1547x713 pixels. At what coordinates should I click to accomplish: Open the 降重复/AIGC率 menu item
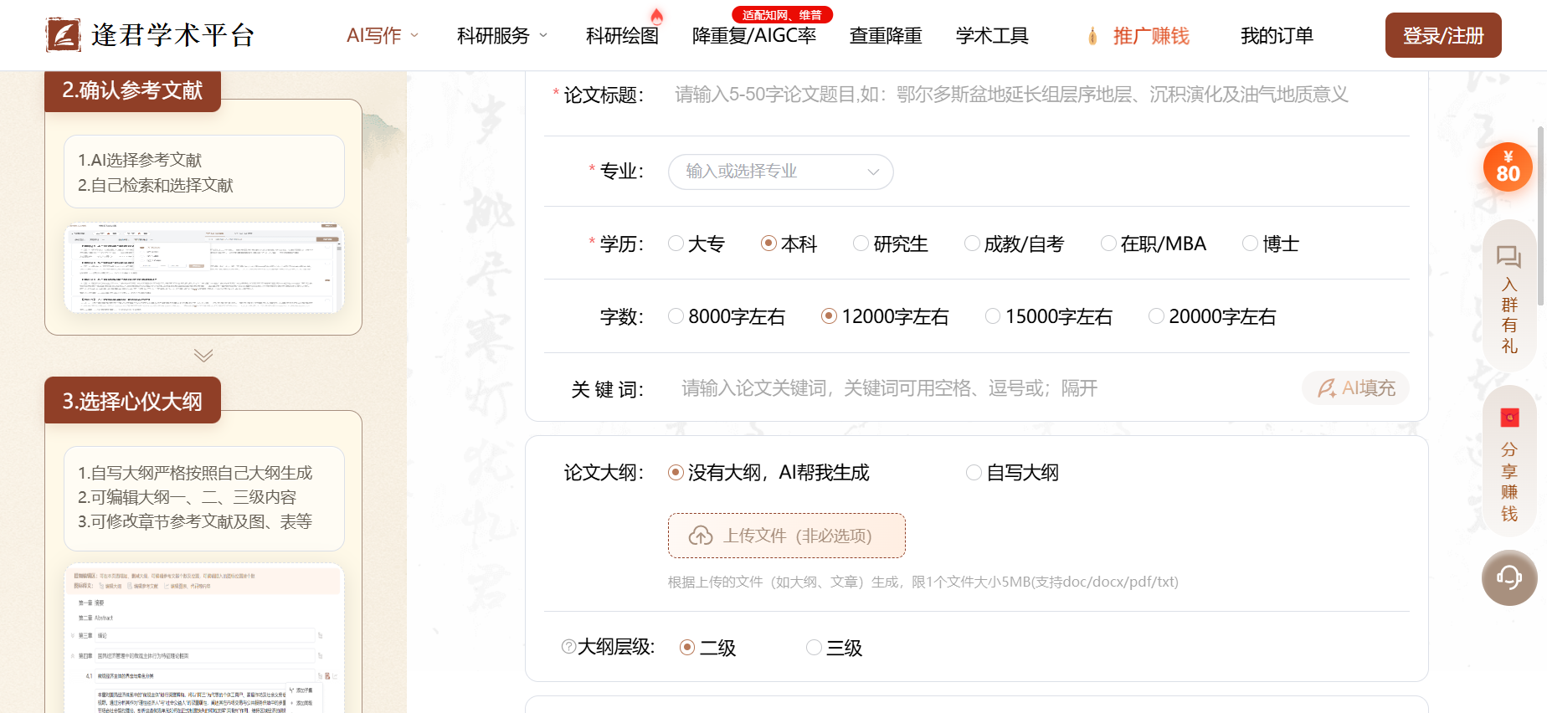pos(754,36)
